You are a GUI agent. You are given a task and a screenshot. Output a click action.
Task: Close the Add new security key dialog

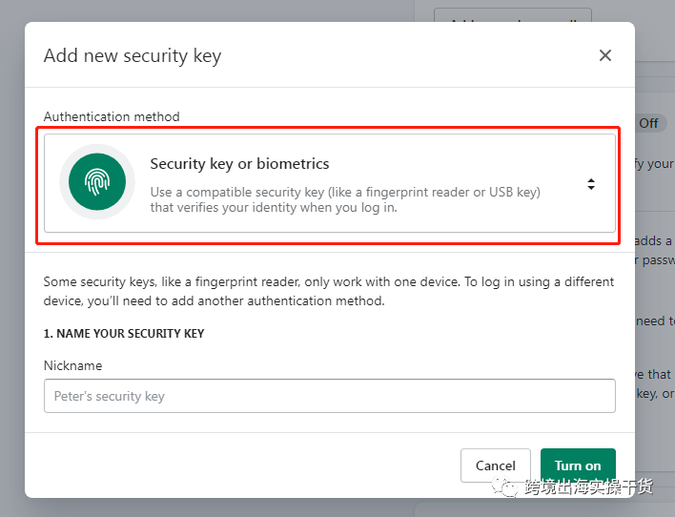pyautogui.click(x=604, y=55)
